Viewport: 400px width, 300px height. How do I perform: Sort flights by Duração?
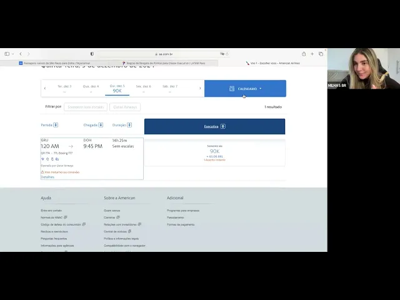[122, 125]
